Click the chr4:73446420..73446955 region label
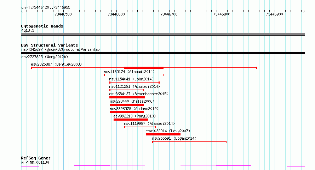315x170 pixels. pos(46,7)
